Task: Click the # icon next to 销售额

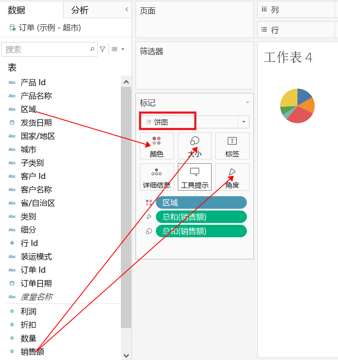Action: pos(12,351)
